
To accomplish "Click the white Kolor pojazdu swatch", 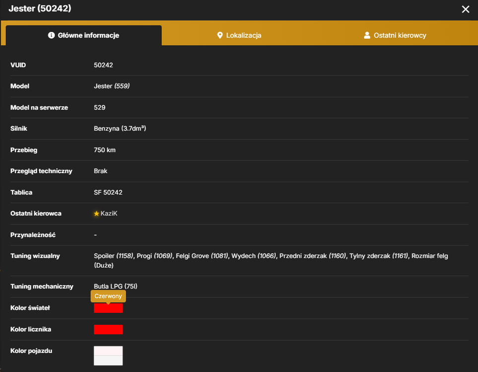I will (x=108, y=356).
